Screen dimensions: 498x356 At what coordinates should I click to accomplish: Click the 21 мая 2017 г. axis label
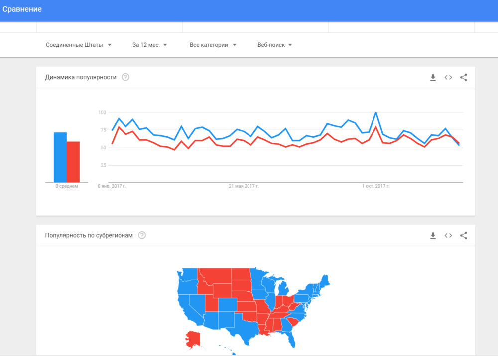pos(244,186)
